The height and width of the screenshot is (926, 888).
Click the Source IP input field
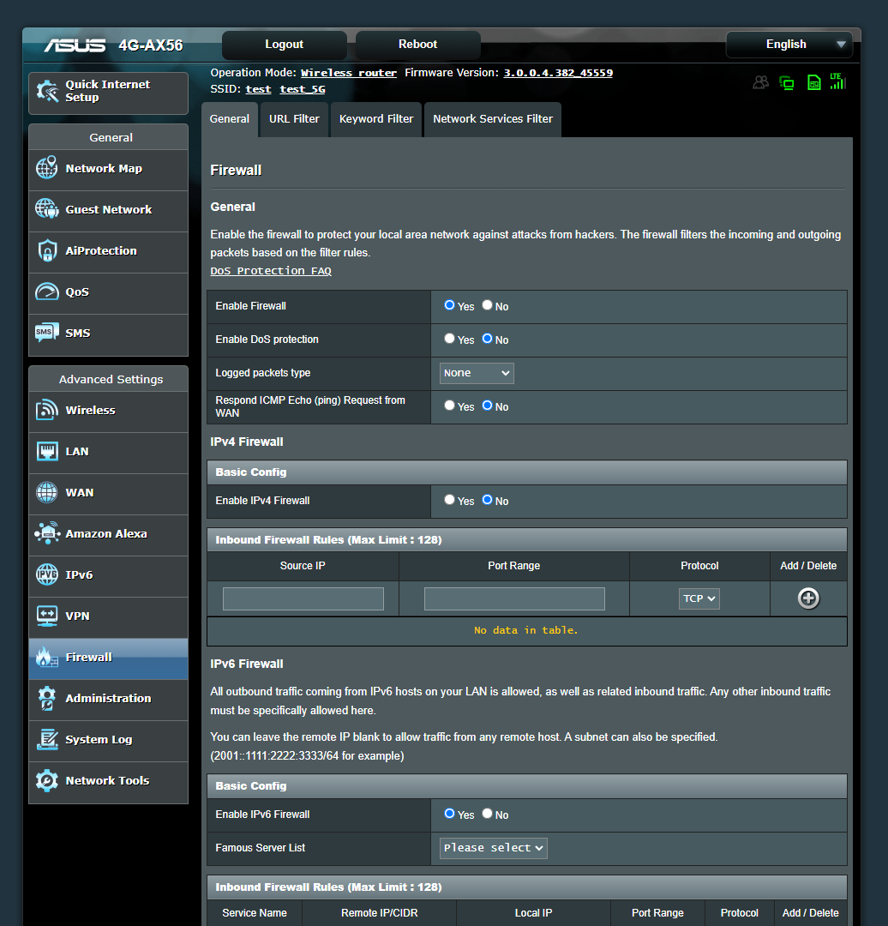[303, 598]
